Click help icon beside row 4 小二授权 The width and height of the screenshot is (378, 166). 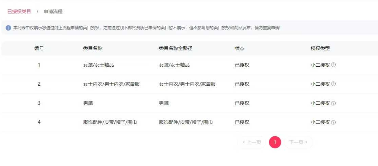334,122
